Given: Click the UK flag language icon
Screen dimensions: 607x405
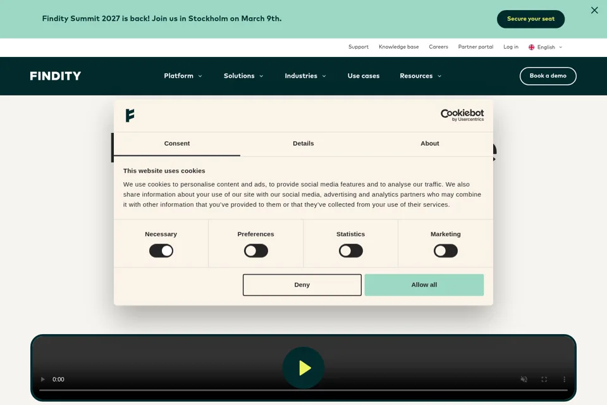Looking at the screenshot, I should (532, 47).
